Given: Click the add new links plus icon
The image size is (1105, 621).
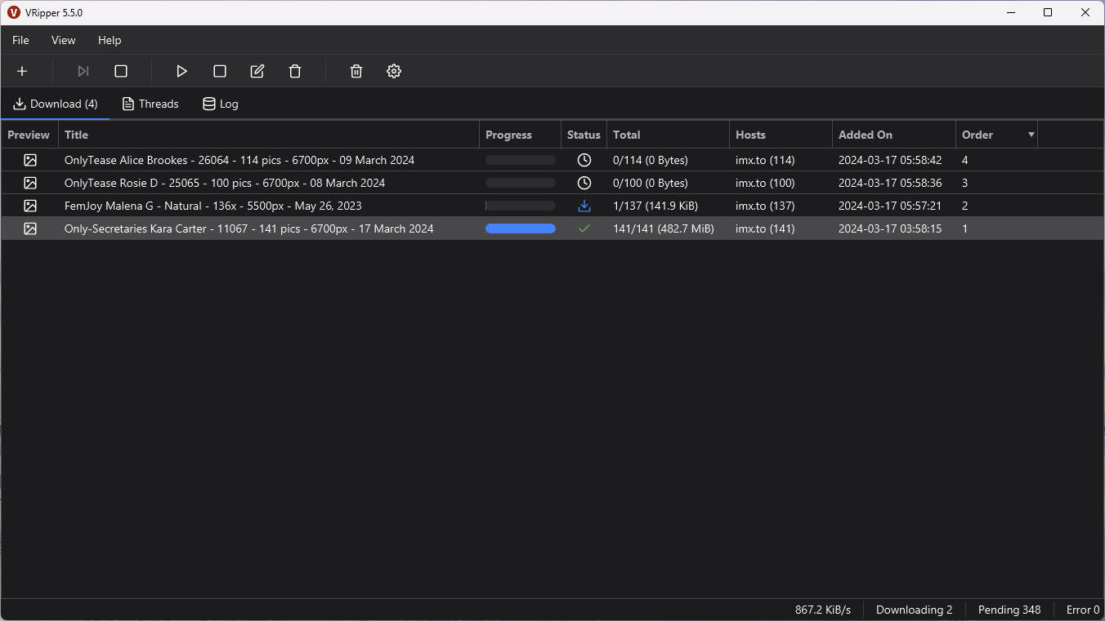Looking at the screenshot, I should tap(22, 71).
